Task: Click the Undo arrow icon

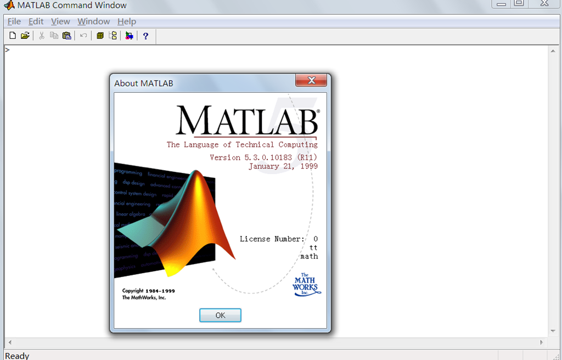Action: pos(83,36)
